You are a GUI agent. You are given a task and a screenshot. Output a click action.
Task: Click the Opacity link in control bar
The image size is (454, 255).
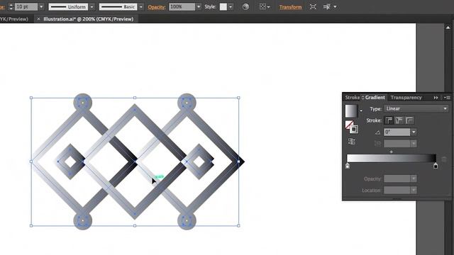157,7
